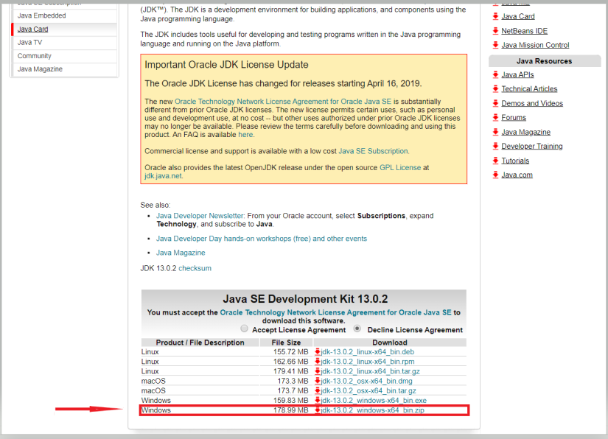Click red arrow icon next to Developer Training
Image resolution: width=608 pixels, height=439 pixels.
(495, 146)
